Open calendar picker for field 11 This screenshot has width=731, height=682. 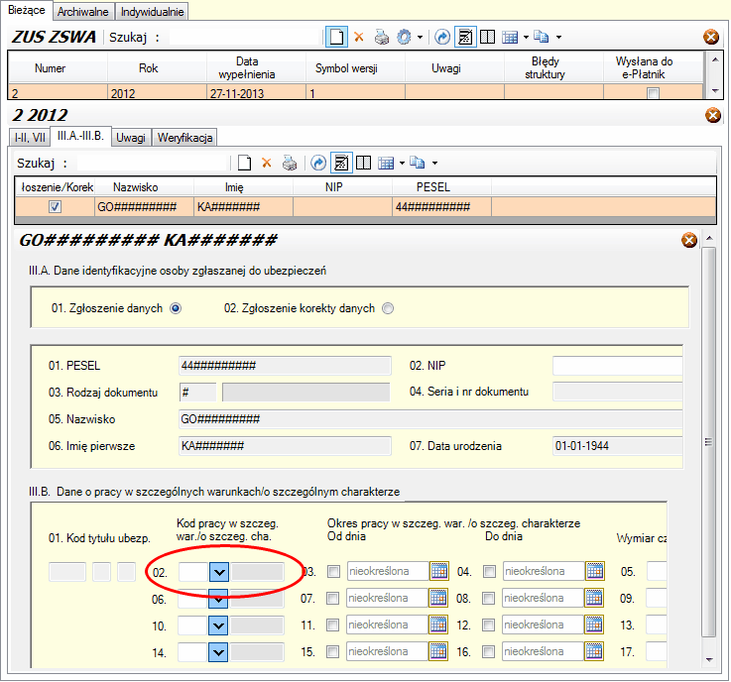(438, 625)
